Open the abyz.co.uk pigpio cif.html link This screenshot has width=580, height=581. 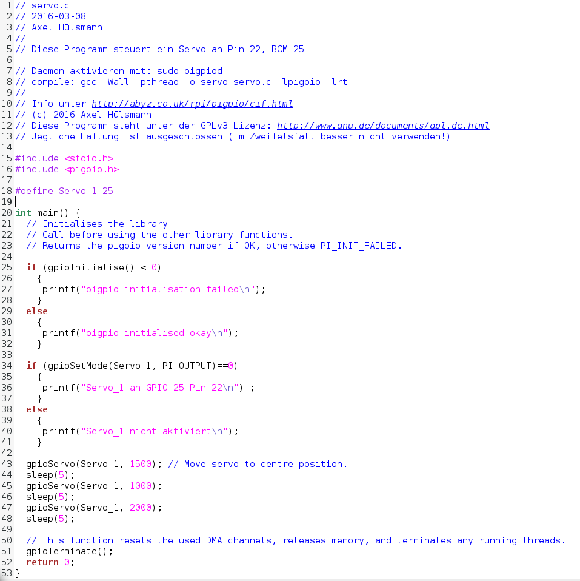(x=192, y=104)
